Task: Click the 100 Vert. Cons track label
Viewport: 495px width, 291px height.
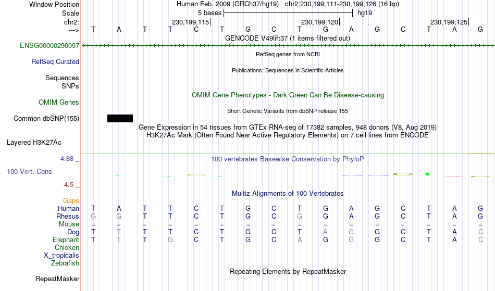Action: pyautogui.click(x=29, y=172)
